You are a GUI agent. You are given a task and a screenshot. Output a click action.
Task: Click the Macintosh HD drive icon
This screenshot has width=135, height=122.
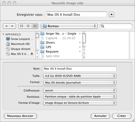pos(8,44)
